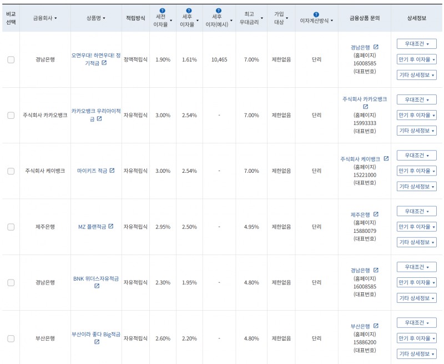
Task: Open product link BNK 위더스자유적금
Action: (95, 278)
